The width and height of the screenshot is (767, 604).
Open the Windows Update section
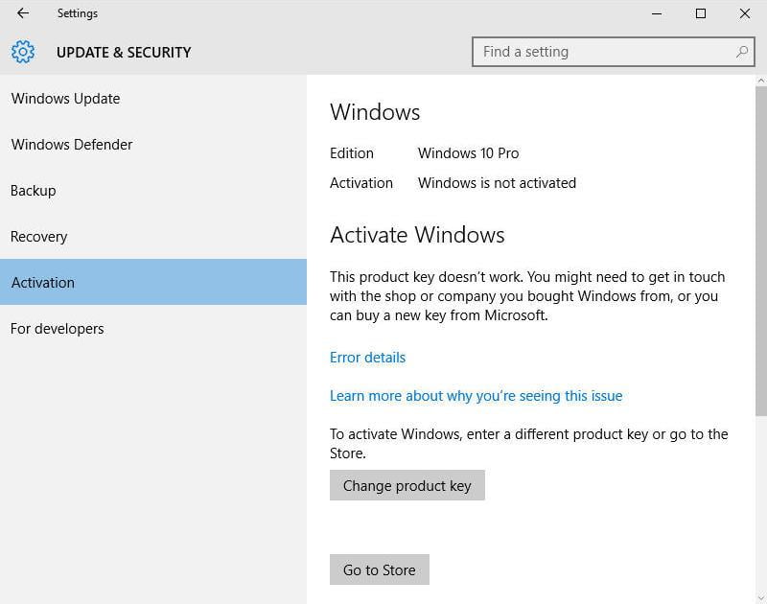(153, 99)
